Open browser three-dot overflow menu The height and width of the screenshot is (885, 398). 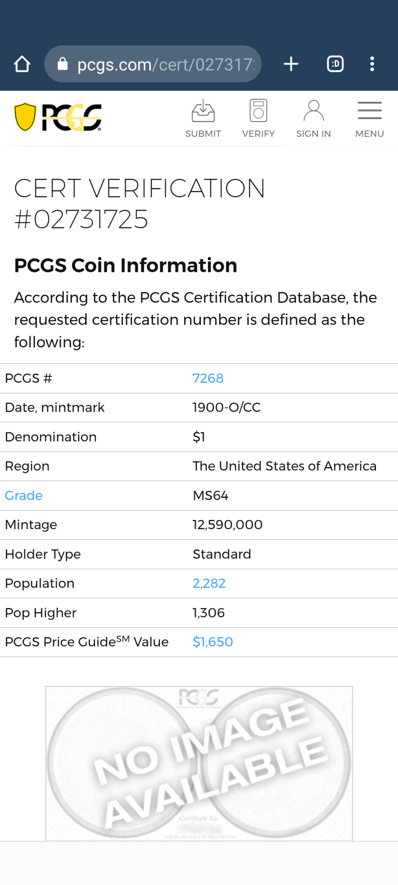(372, 64)
